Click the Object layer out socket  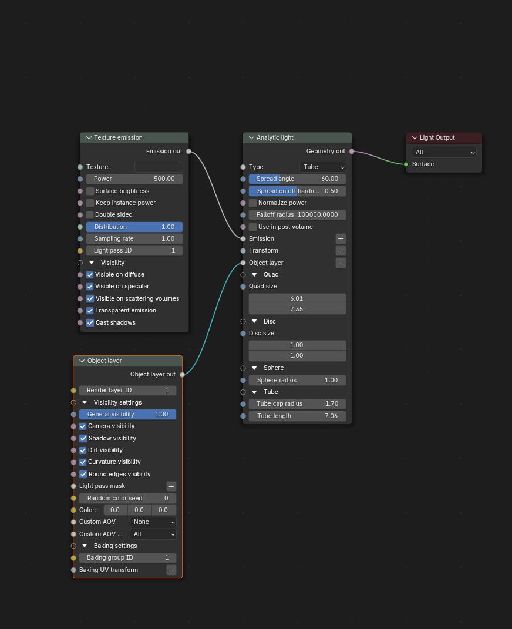tap(182, 375)
